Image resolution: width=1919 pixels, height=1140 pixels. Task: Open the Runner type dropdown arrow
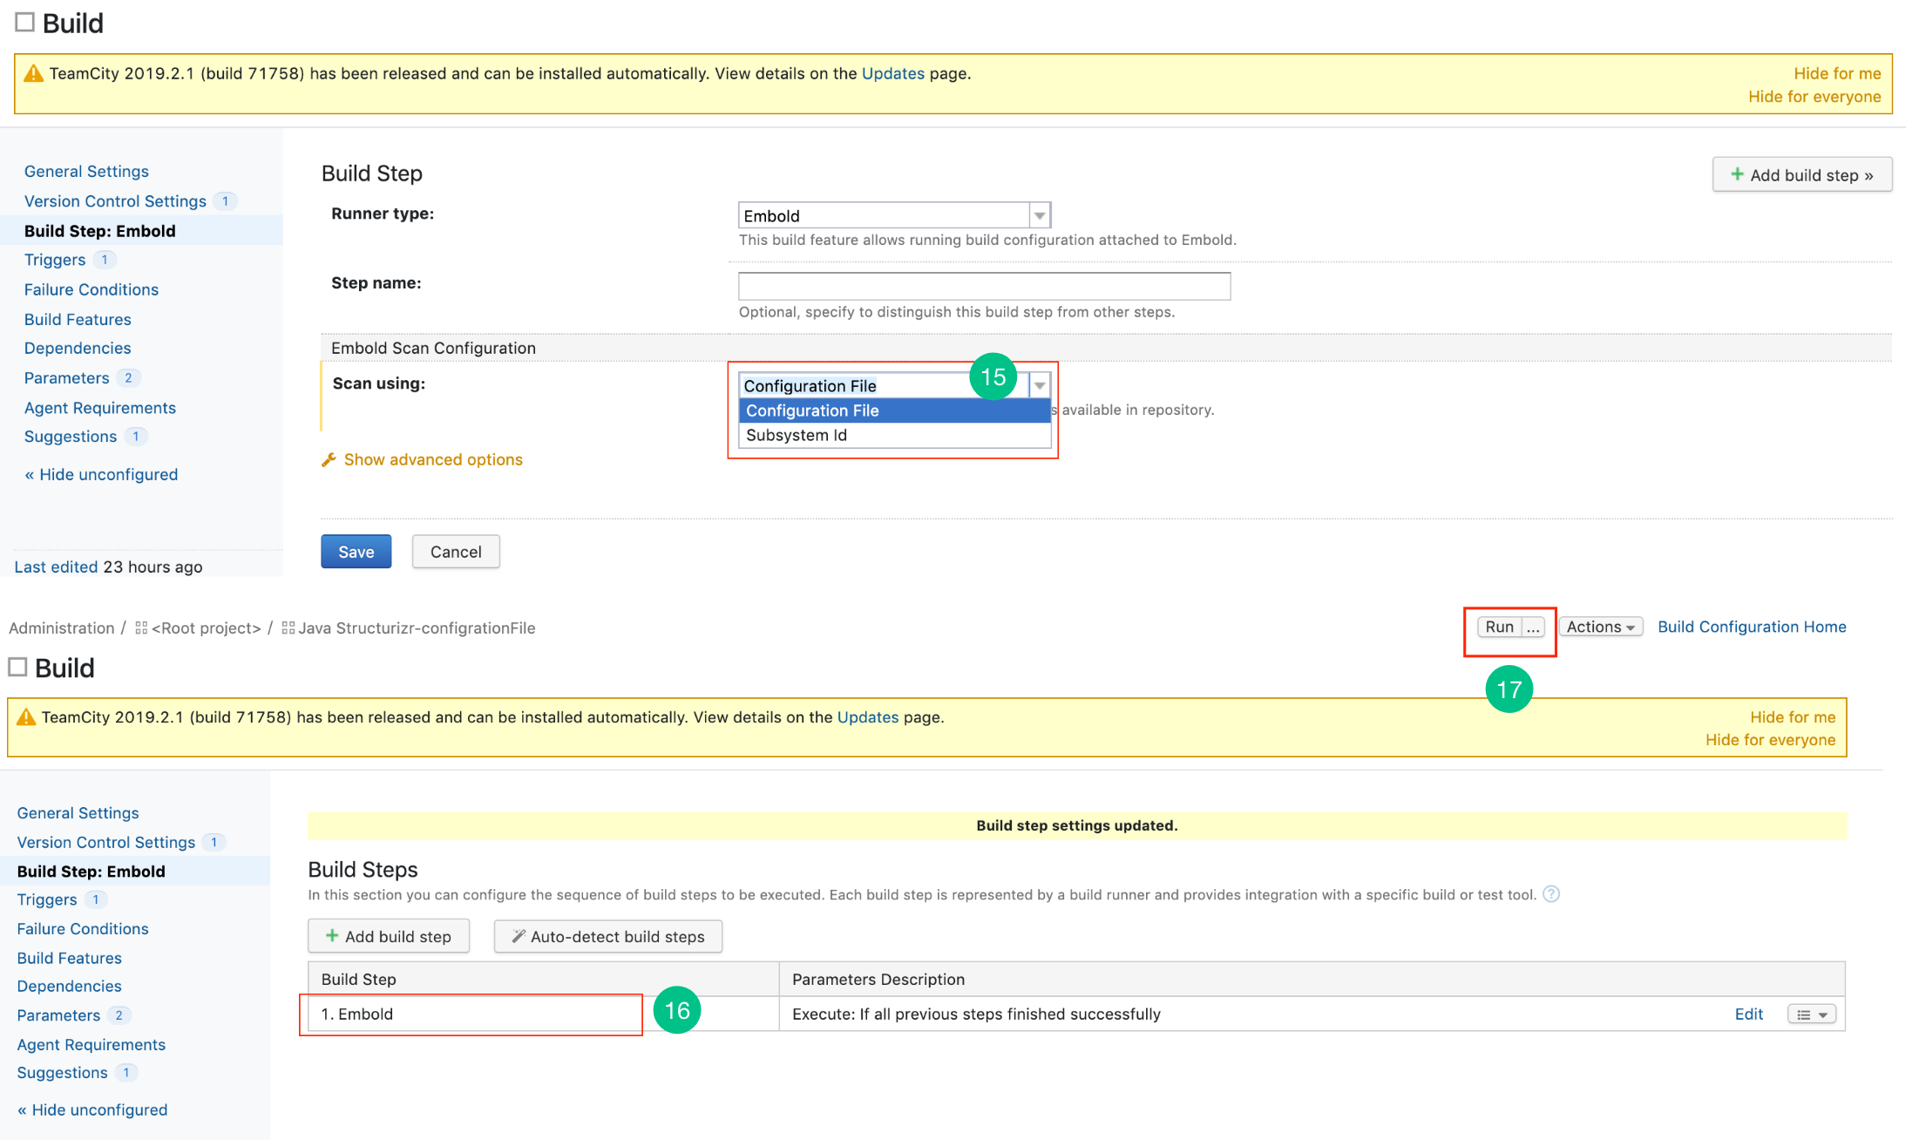[x=1040, y=215]
